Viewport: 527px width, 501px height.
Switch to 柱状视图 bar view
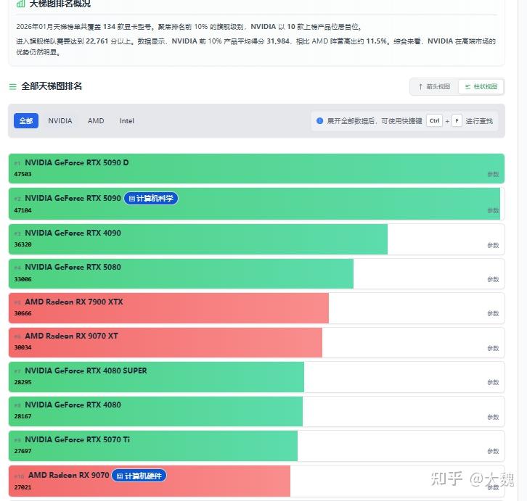(x=481, y=86)
